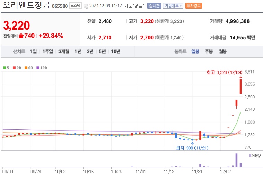Select the 1일 line chart tab
The width and height of the screenshot is (263, 176).
(33, 51)
